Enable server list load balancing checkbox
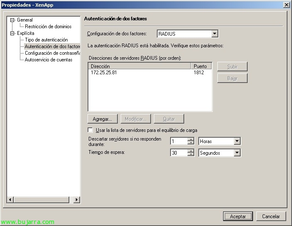Viewport: 292px width, 226px height. [x=90, y=130]
